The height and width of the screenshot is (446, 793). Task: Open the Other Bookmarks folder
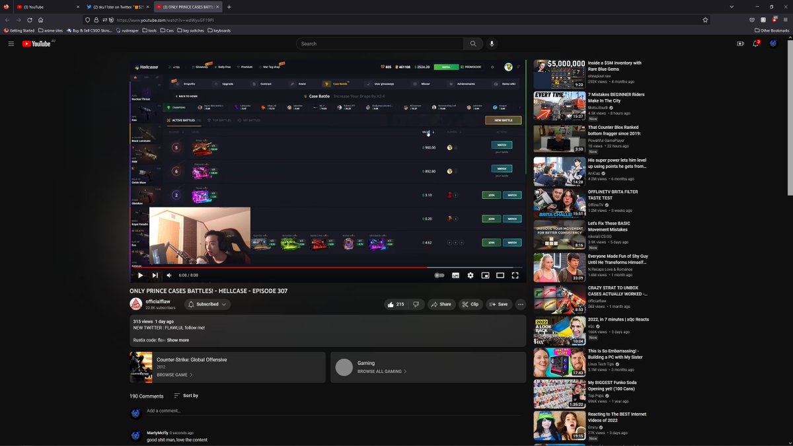(x=772, y=30)
